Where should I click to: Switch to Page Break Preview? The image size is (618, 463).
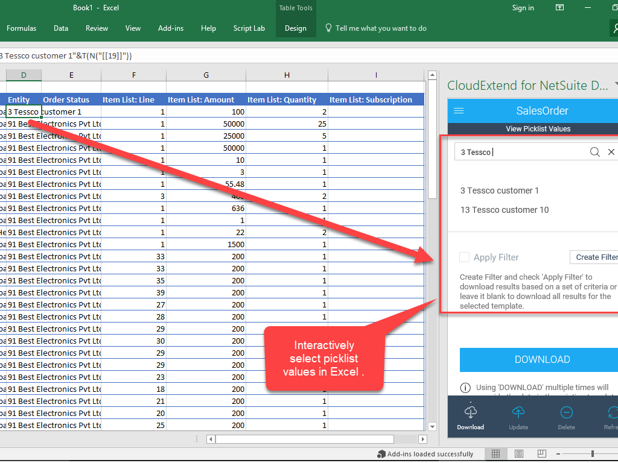pos(542,454)
